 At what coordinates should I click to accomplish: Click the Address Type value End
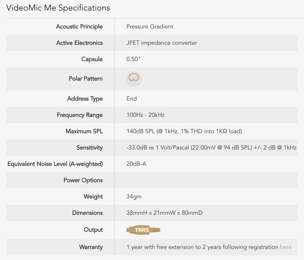tap(131, 99)
